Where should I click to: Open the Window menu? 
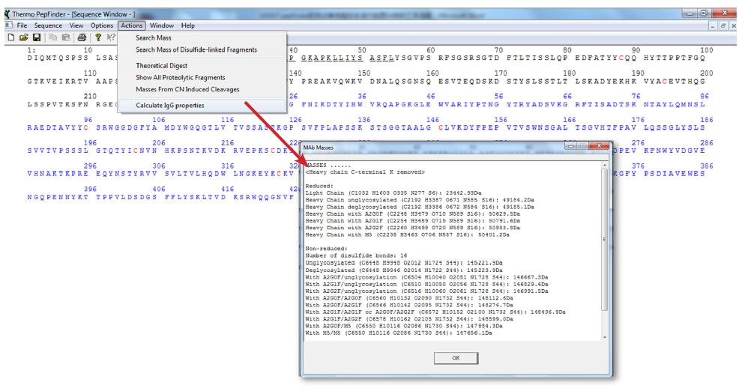point(162,25)
